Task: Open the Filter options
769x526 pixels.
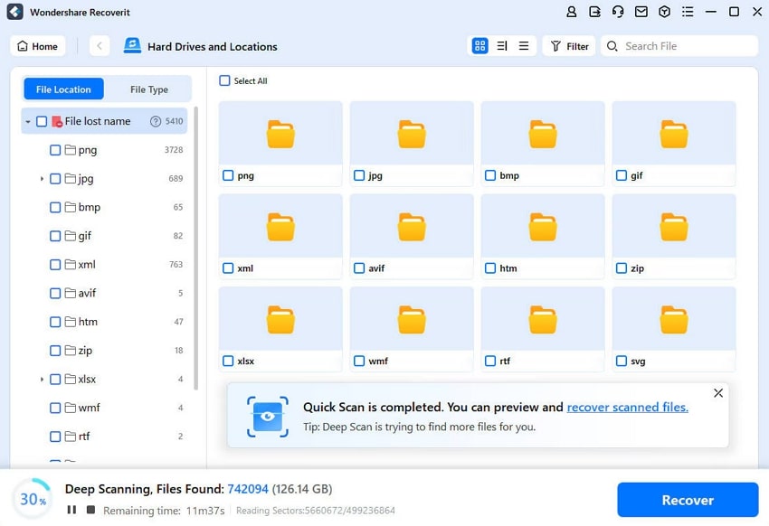Action: [568, 45]
